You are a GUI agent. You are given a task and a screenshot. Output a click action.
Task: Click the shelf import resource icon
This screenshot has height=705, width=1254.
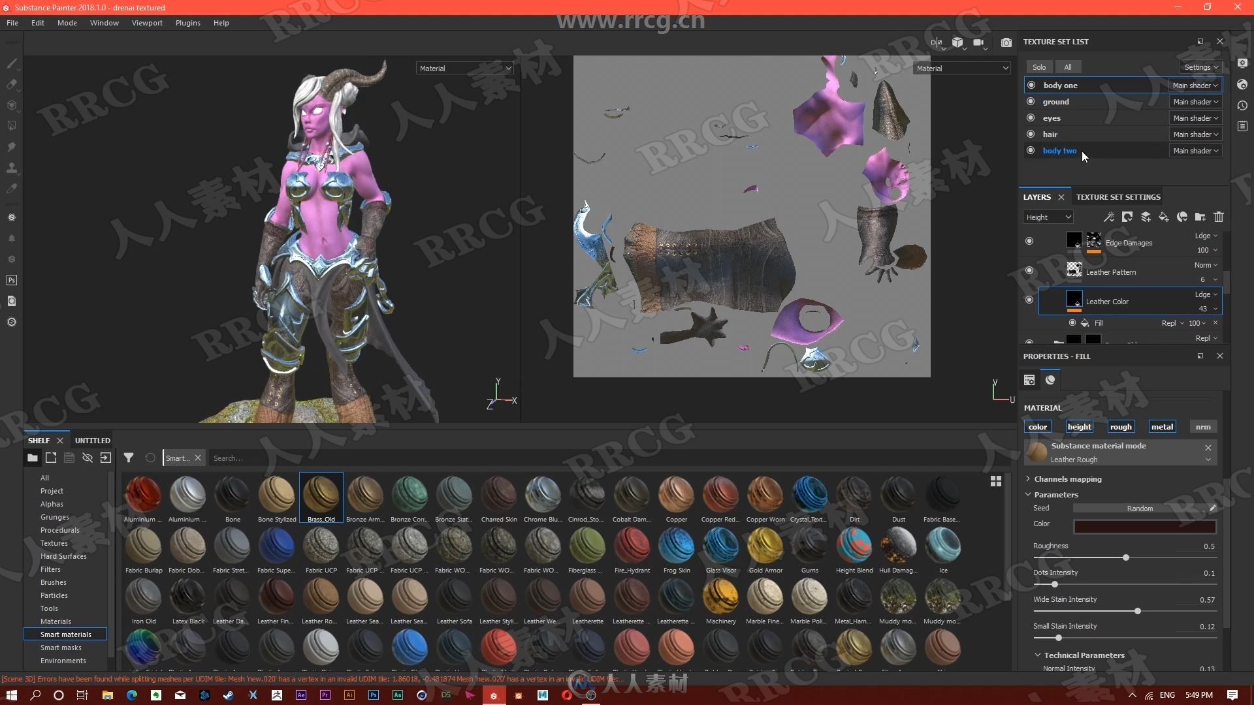coord(105,458)
